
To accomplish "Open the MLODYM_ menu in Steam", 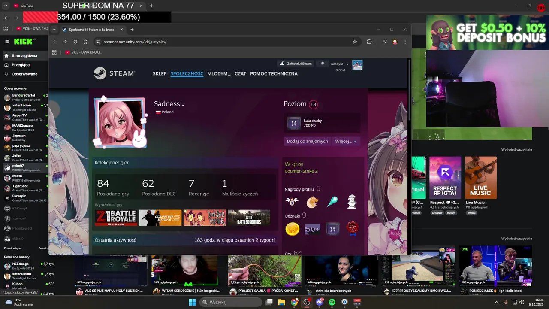I will click(x=219, y=73).
